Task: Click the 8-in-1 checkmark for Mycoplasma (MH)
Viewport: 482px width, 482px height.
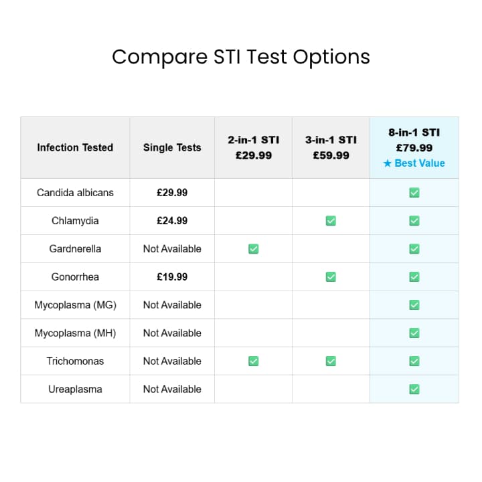Action: coord(414,333)
